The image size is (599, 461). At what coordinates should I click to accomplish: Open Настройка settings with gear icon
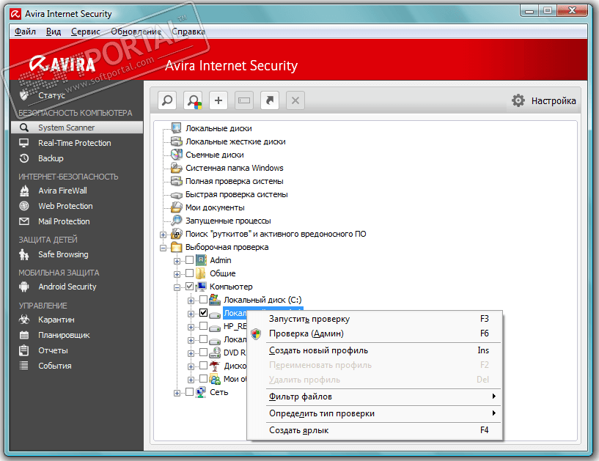[543, 101]
